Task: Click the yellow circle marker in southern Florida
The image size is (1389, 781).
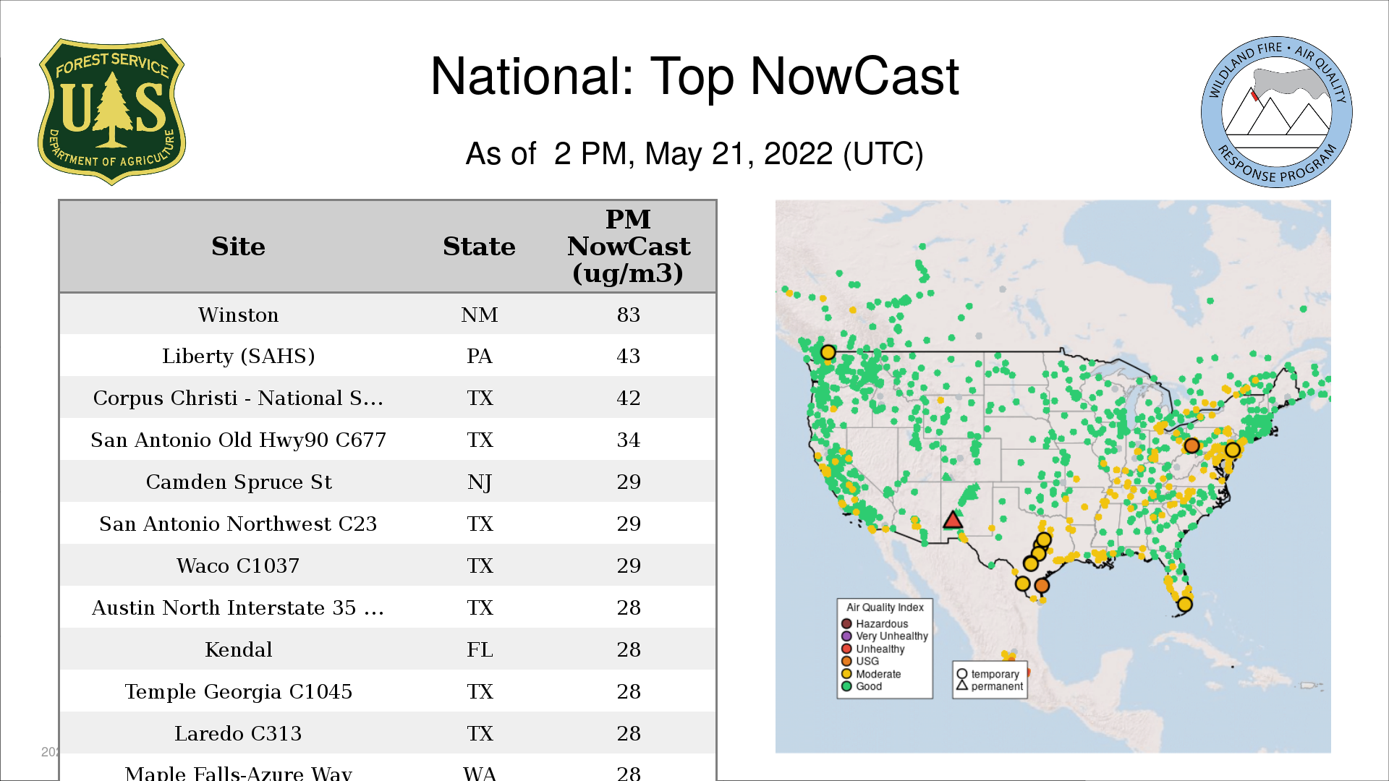Action: tap(1185, 604)
